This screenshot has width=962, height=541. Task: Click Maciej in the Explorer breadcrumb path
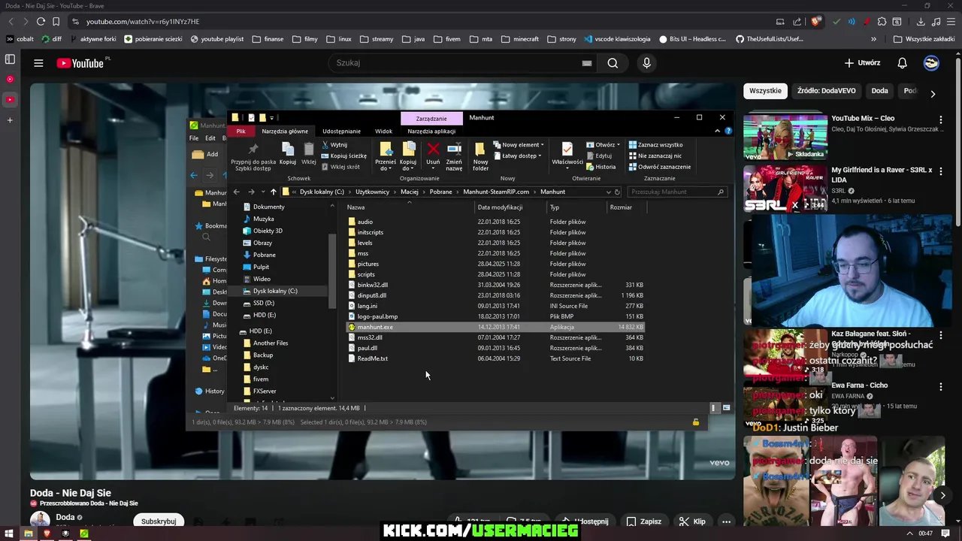[409, 192]
